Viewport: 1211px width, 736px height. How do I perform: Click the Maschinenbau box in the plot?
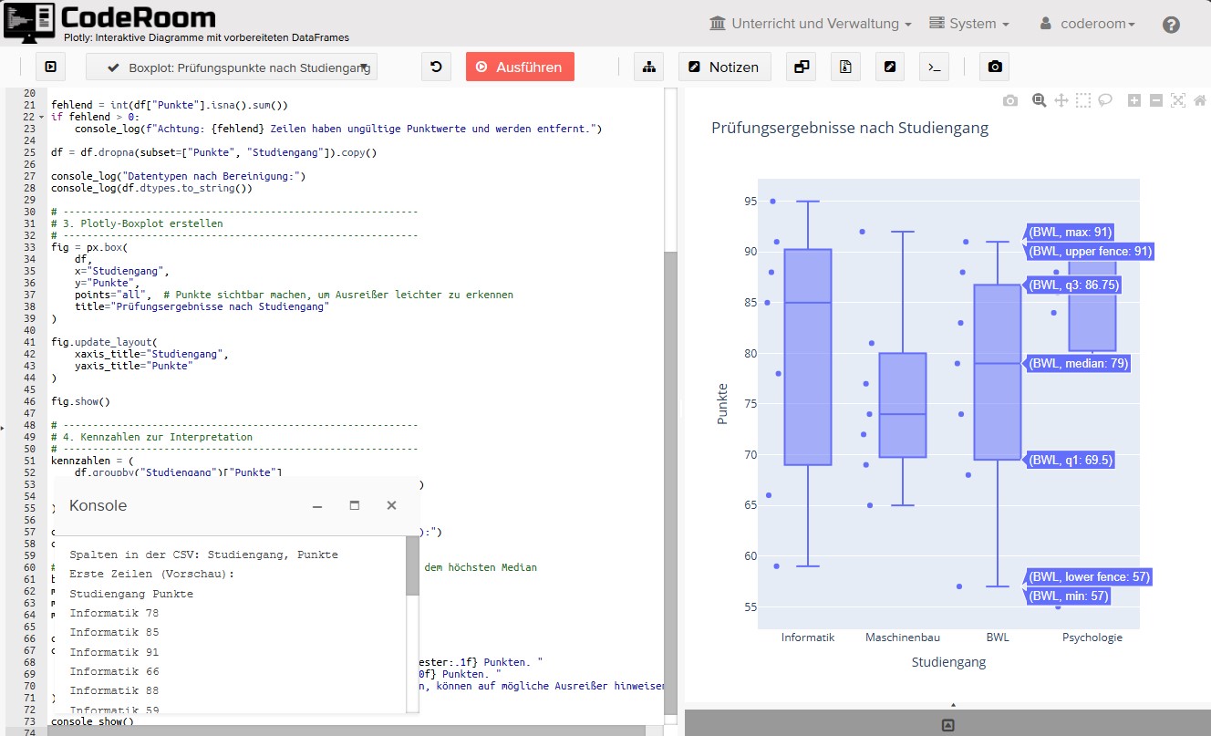pos(902,405)
